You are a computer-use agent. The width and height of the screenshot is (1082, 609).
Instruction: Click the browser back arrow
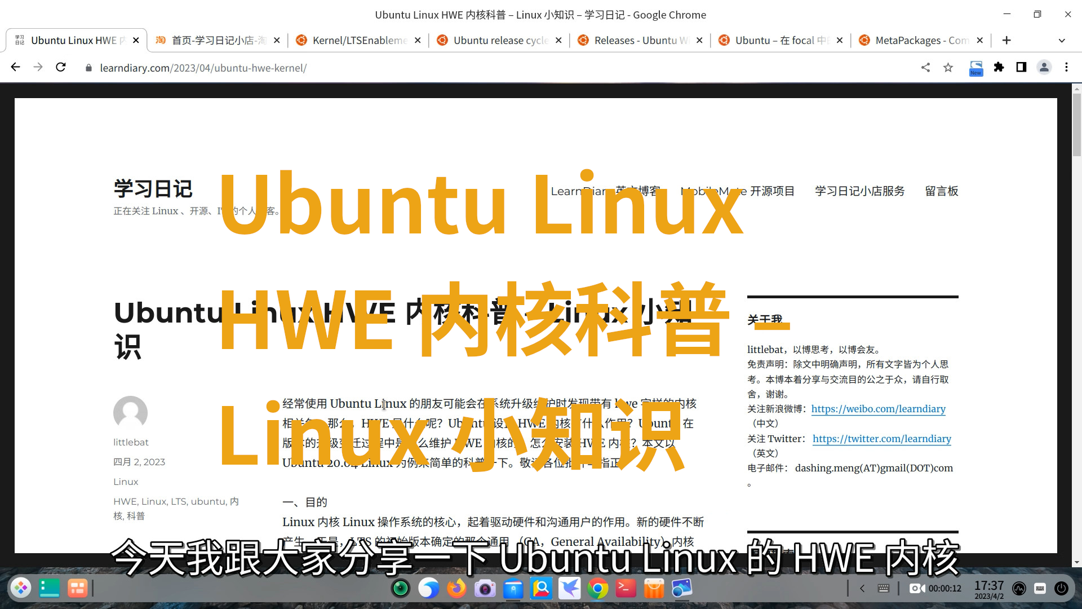tap(15, 67)
